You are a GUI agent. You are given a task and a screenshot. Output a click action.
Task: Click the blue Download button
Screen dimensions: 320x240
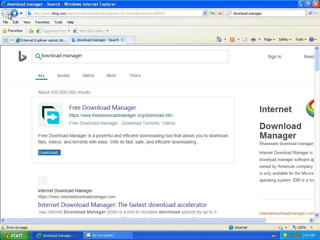coord(49,152)
